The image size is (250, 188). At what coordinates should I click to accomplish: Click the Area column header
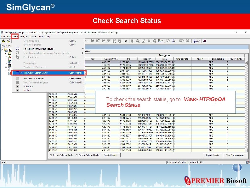pyautogui.click(x=164, y=59)
